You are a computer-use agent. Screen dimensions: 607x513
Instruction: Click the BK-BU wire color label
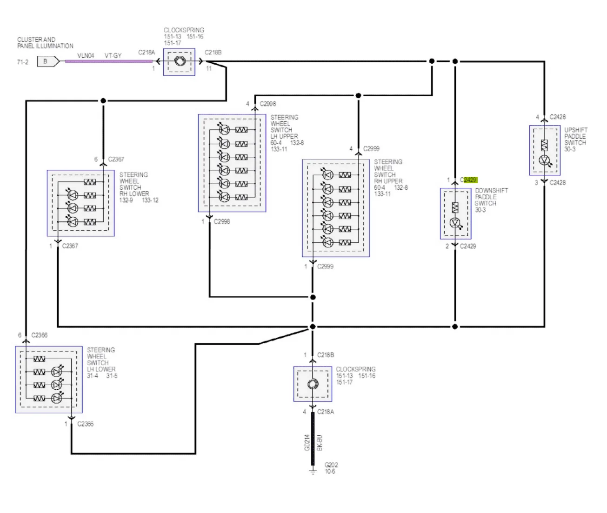[x=319, y=443]
